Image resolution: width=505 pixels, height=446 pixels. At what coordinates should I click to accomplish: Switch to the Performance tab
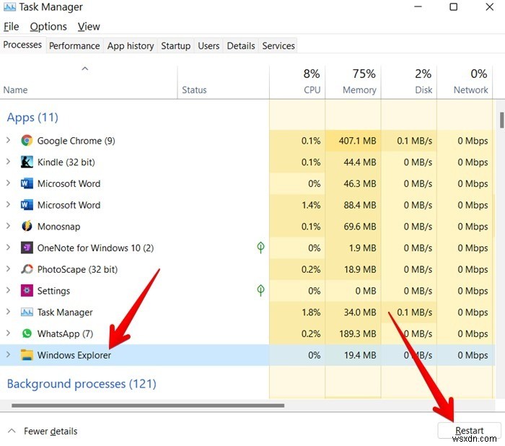pyautogui.click(x=74, y=45)
